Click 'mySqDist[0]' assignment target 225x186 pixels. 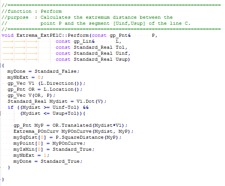tap(30, 137)
